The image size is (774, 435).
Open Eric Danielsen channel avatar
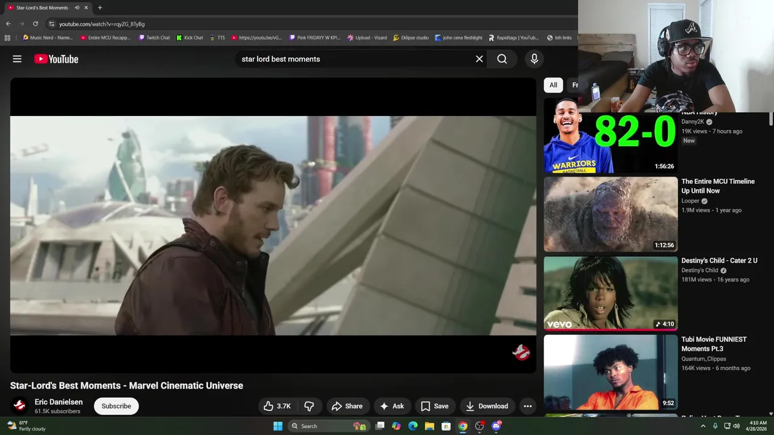19,406
